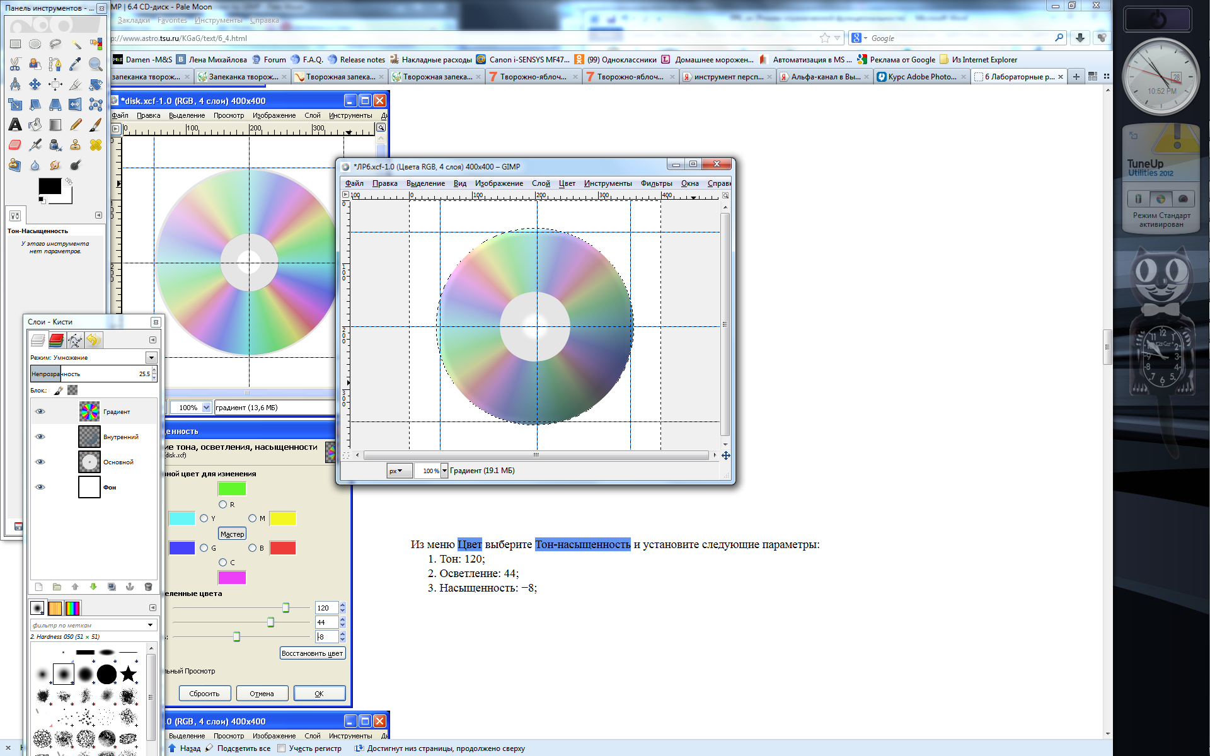Select the G radio button in hue dialog
Image resolution: width=1210 pixels, height=756 pixels.
tap(204, 547)
